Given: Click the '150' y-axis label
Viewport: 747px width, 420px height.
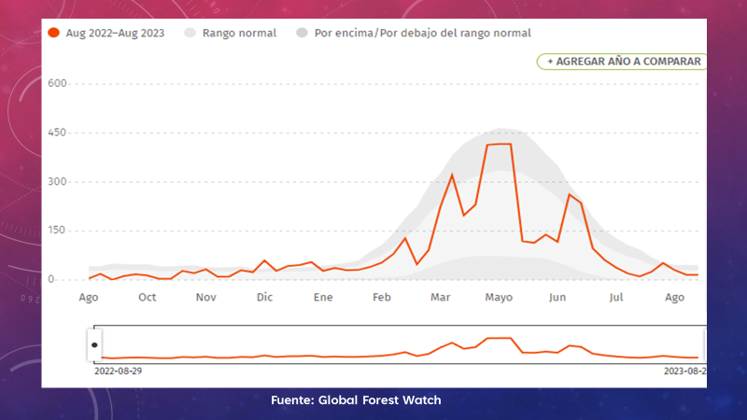Looking at the screenshot, I should point(57,231).
